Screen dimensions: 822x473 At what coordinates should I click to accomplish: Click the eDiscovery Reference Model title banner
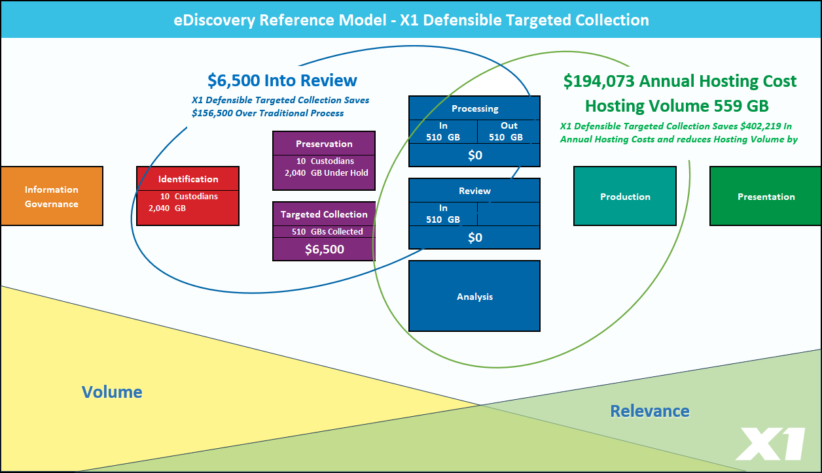pyautogui.click(x=411, y=20)
